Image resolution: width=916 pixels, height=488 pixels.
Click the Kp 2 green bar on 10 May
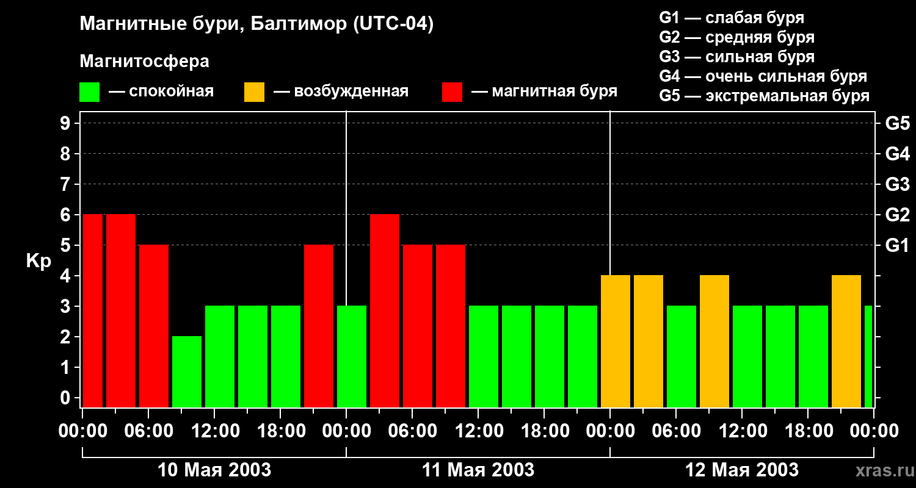pos(187,371)
